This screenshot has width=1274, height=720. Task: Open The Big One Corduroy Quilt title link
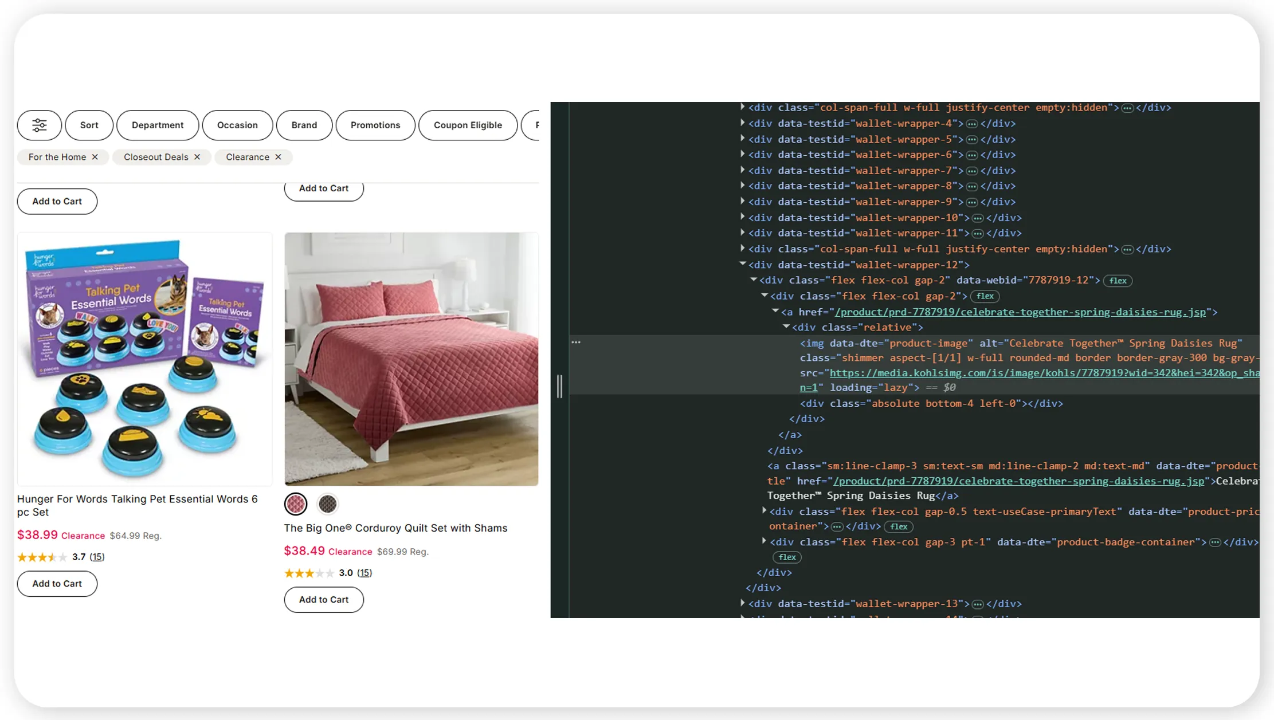pos(395,528)
